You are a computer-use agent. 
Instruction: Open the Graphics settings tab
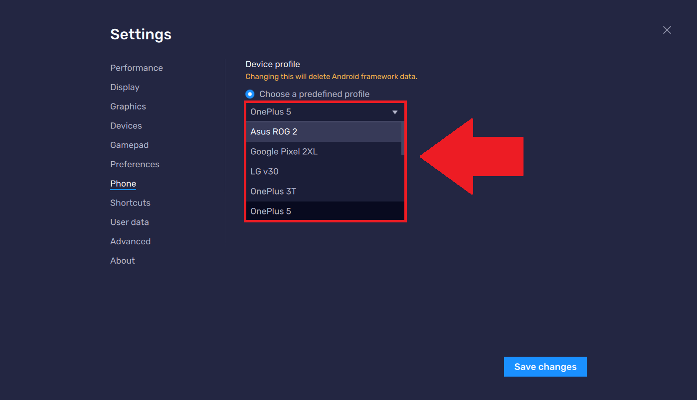pyautogui.click(x=128, y=106)
